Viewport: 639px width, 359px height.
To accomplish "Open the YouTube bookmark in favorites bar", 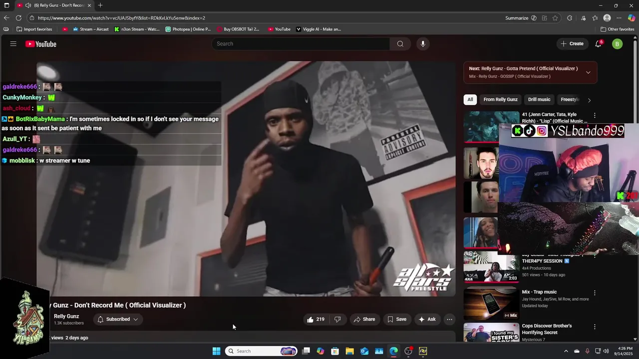I will pos(279,29).
